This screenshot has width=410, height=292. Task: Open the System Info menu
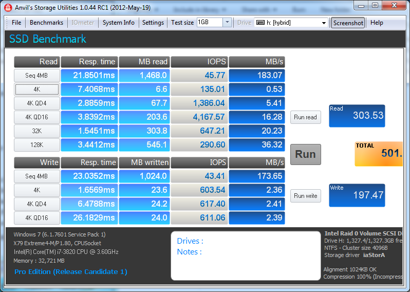point(118,23)
